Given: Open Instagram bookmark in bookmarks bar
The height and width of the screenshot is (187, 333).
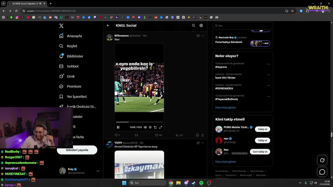Looking at the screenshot, I should (17, 17).
